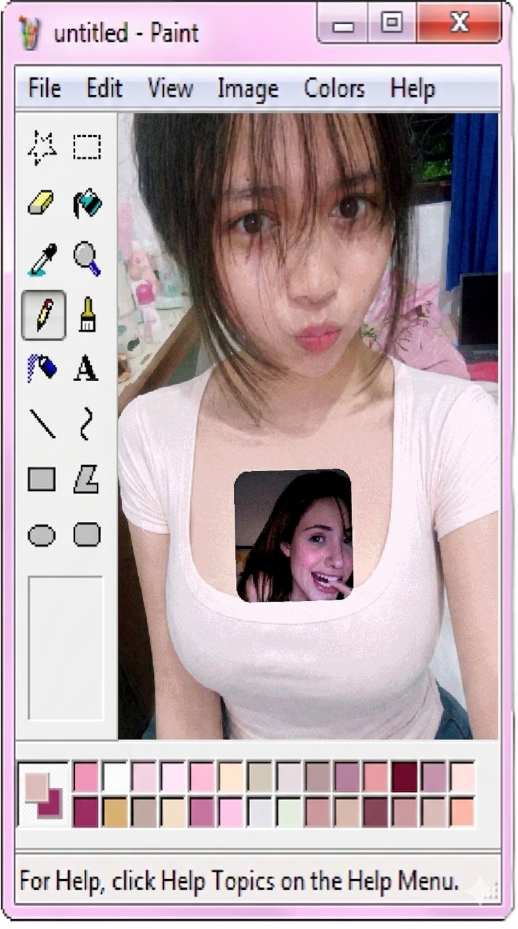Choose the Eraser tool
This screenshot has height=929, width=518.
(x=42, y=203)
